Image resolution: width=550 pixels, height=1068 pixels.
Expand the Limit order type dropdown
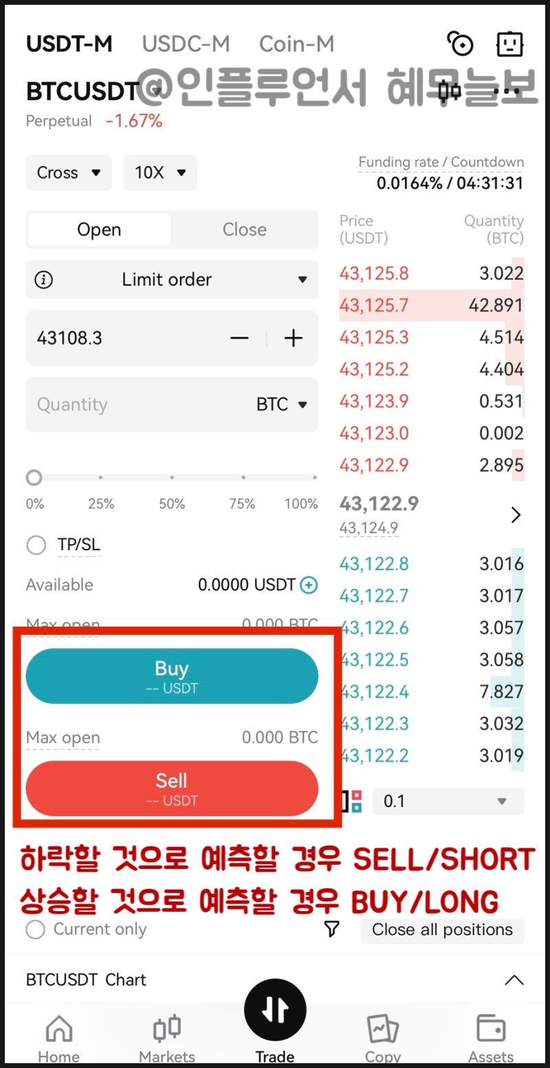172,280
